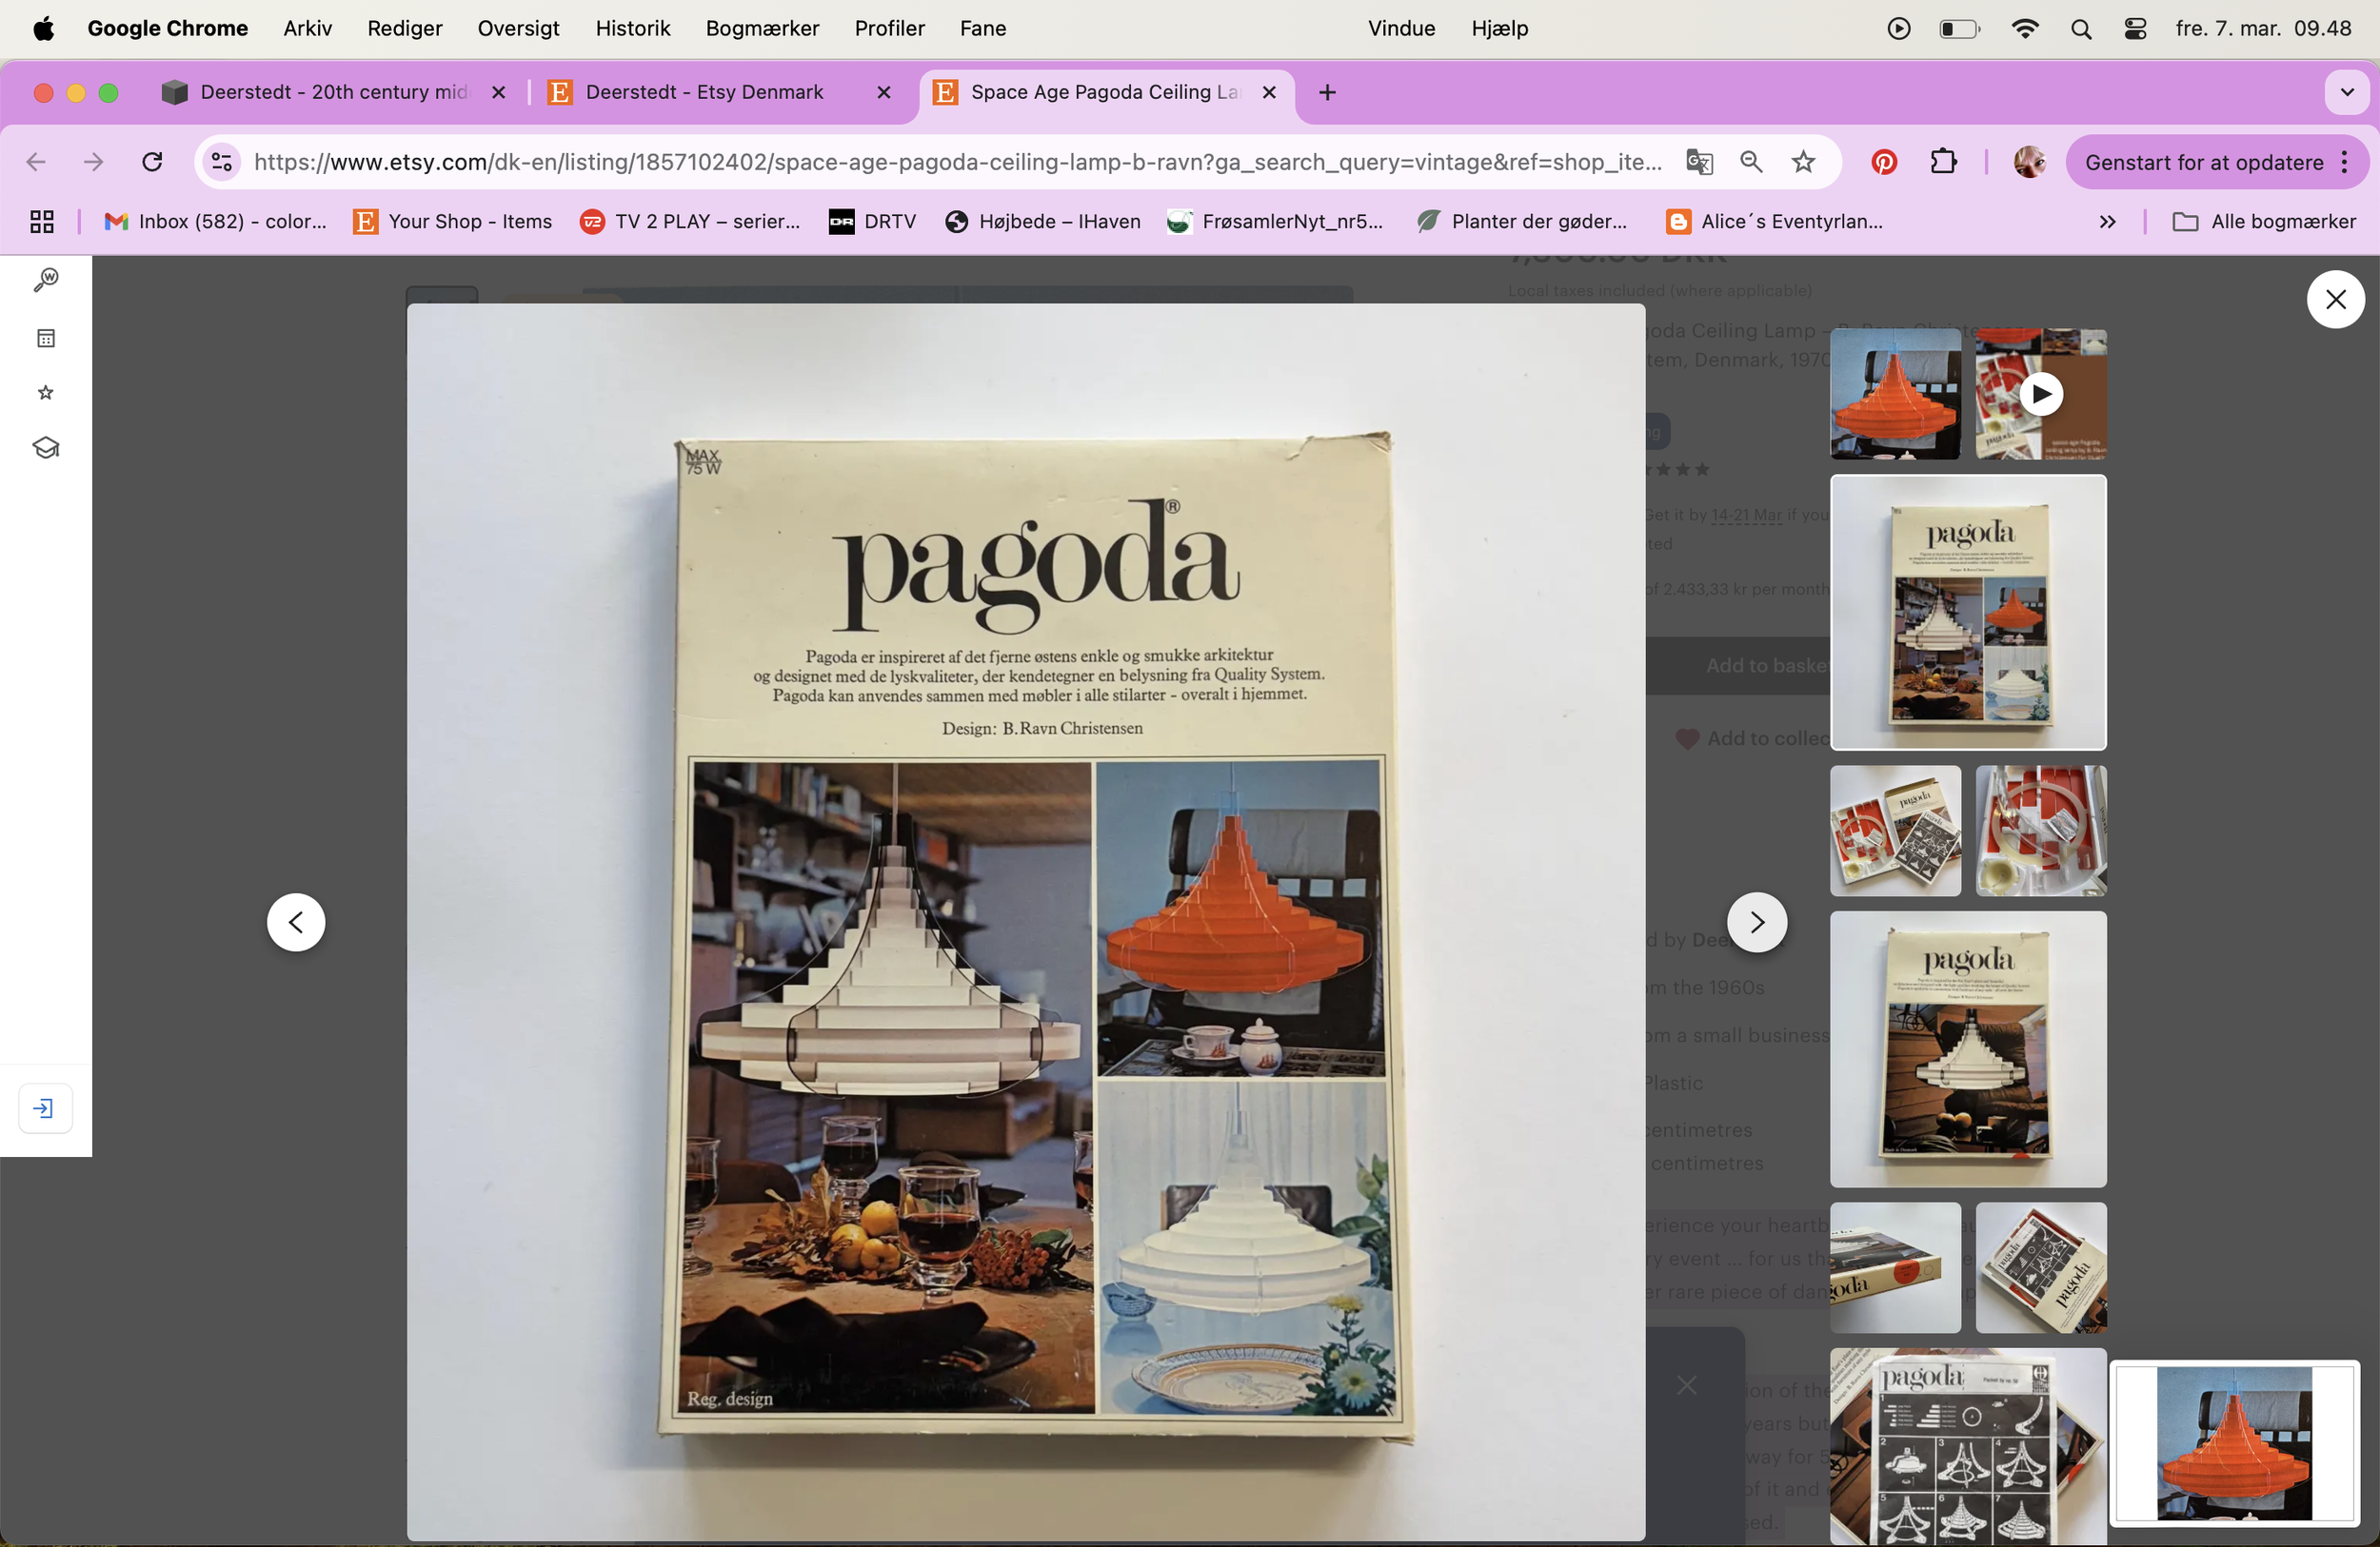Bookmark this tab with the star
Screen dimensions: 2380x1547
click(x=1803, y=162)
